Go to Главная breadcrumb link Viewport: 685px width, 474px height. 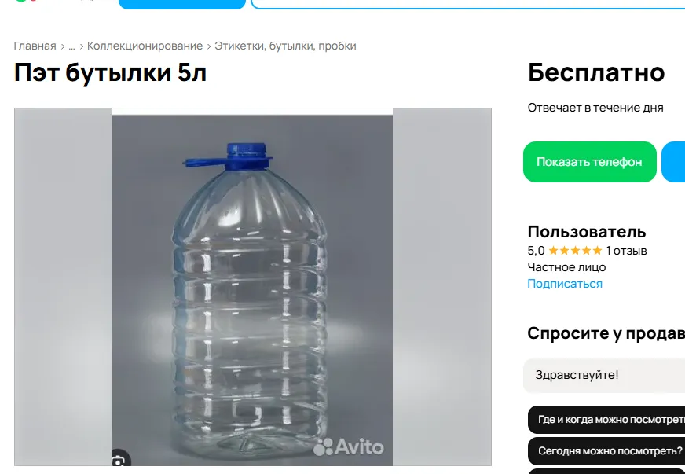[x=35, y=46]
